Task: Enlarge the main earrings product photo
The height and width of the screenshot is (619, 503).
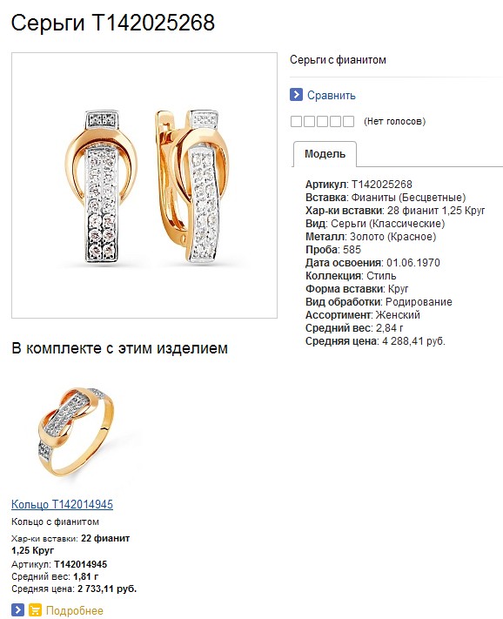Action: point(144,185)
